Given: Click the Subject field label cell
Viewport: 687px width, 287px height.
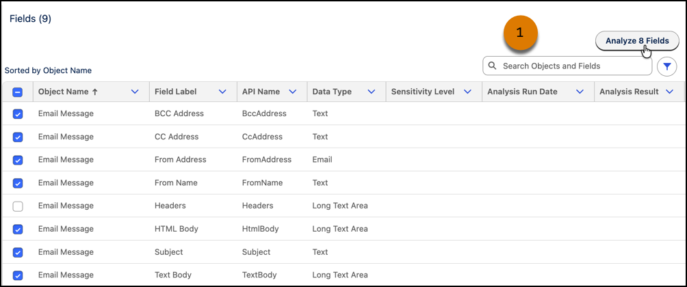Looking at the screenshot, I should click(169, 252).
